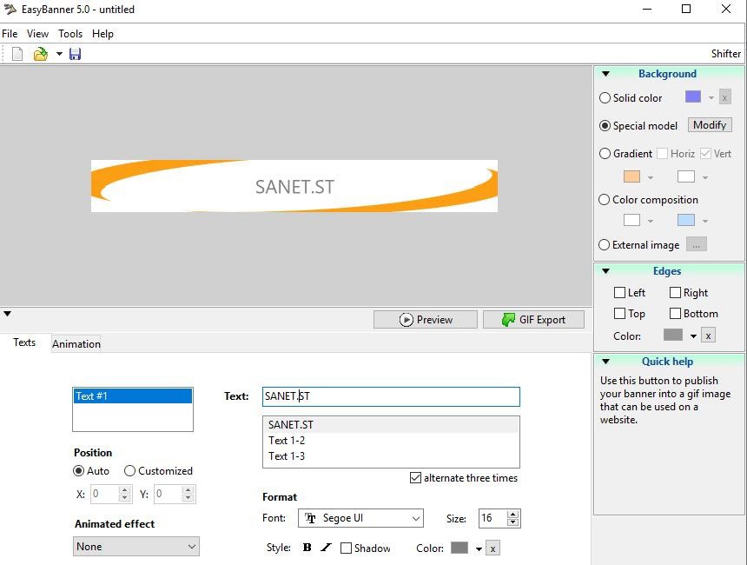This screenshot has height=565, width=747.
Task: Click into the Text input field
Action: (391, 396)
